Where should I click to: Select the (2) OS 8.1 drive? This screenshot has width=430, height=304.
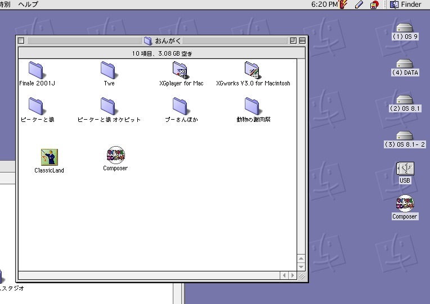pos(405,99)
